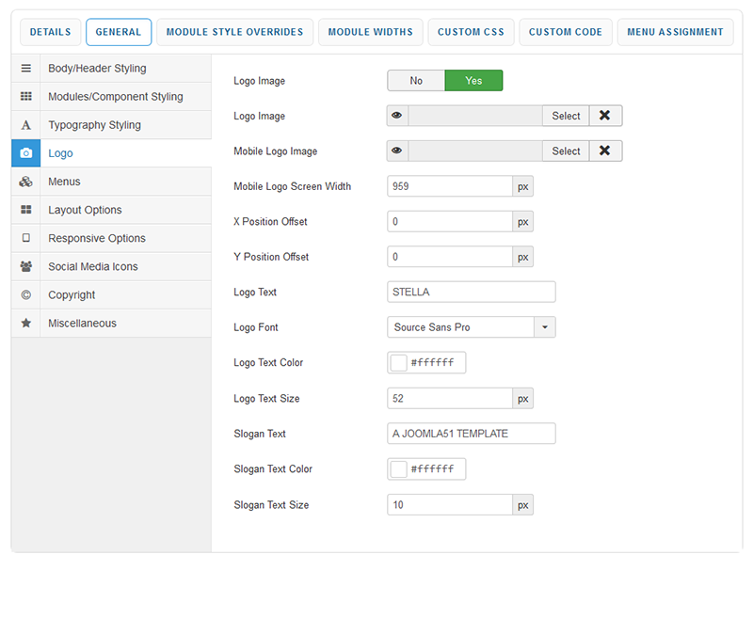Click the Body/Header Styling bars icon

point(25,69)
